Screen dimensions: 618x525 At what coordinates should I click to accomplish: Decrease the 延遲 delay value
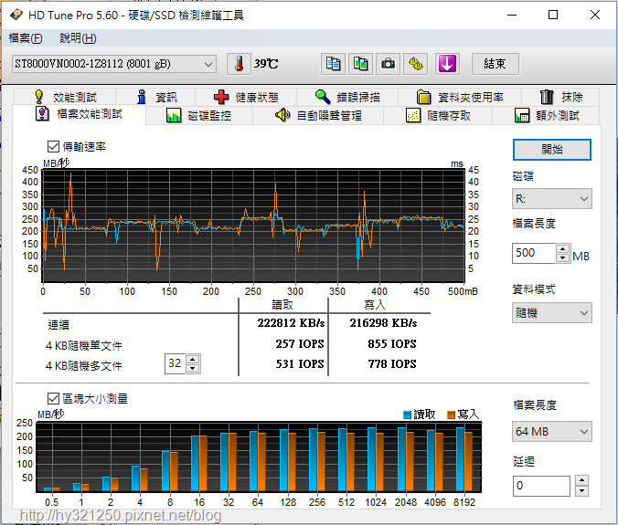[581, 491]
